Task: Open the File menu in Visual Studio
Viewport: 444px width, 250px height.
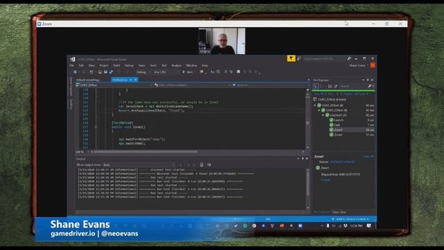Action: [71, 65]
